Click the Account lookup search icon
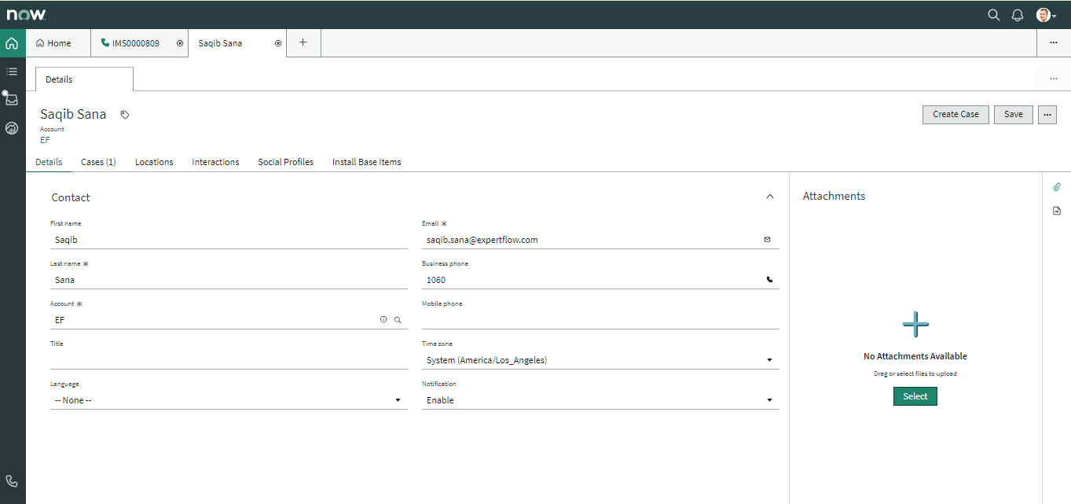This screenshot has width=1071, height=504. 398,320
